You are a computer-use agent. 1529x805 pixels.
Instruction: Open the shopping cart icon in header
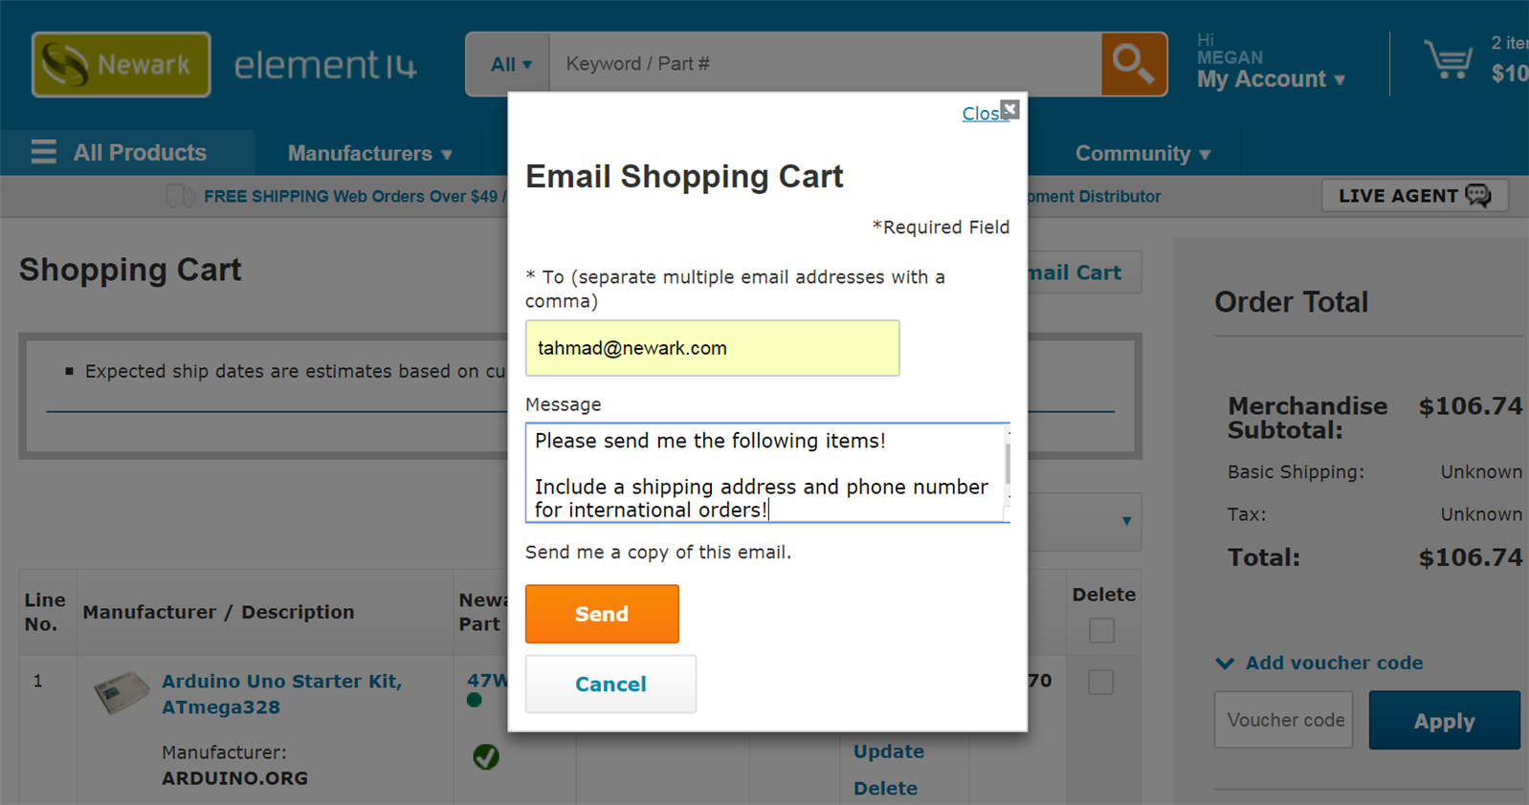1448,60
